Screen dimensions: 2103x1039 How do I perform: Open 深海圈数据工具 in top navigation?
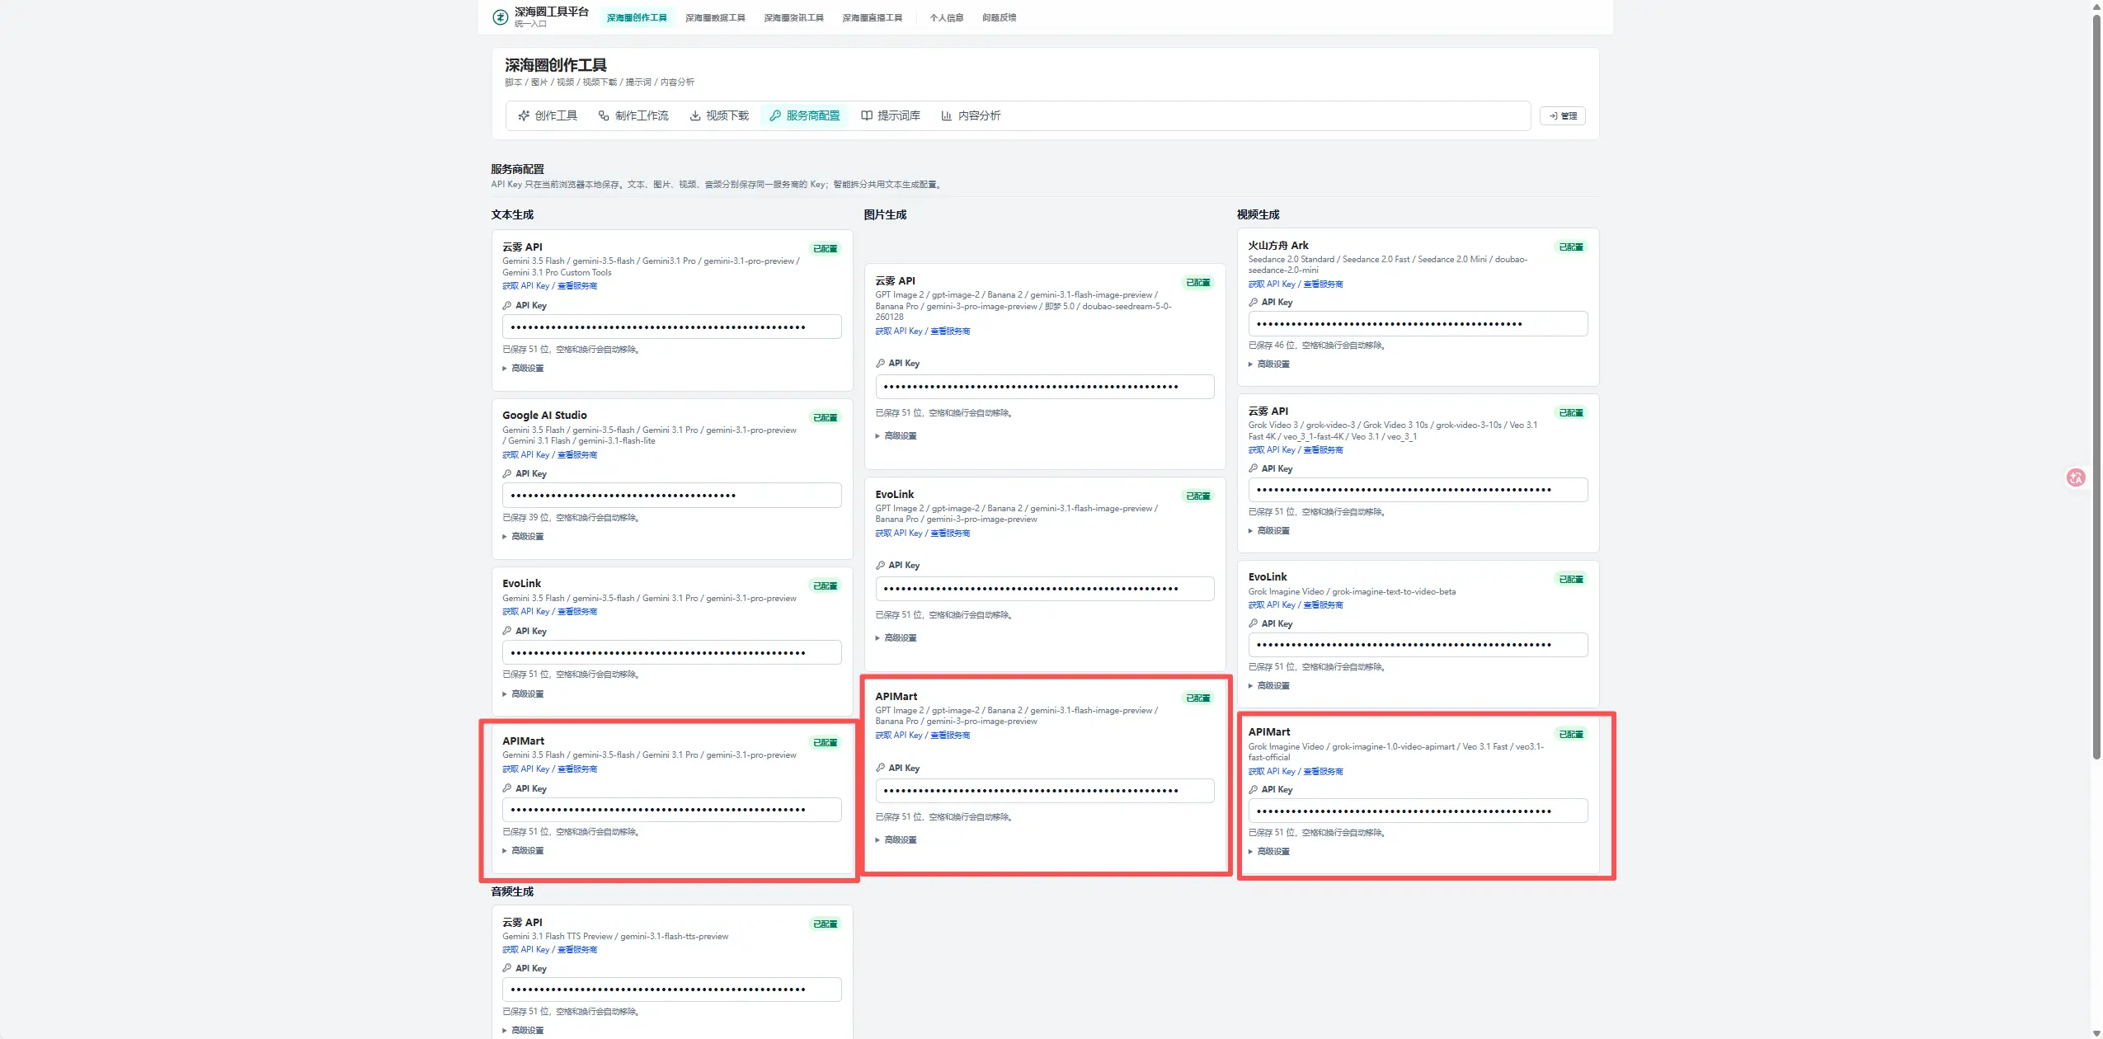coord(715,18)
